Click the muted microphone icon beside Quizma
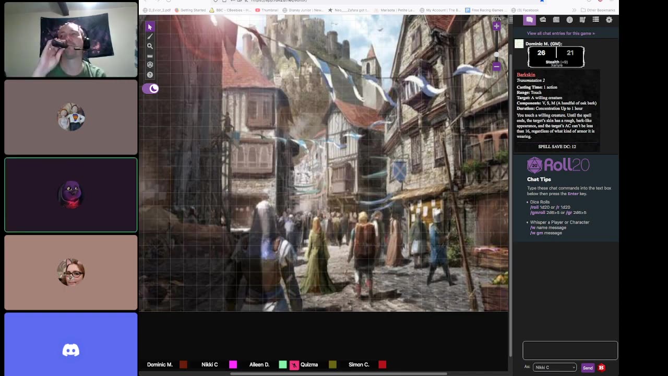 pos(294,365)
